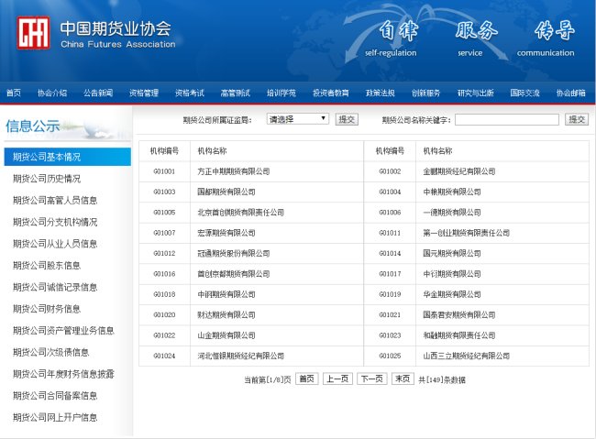Open company 宏源期货有限公司
The image size is (596, 439).
click(x=226, y=233)
